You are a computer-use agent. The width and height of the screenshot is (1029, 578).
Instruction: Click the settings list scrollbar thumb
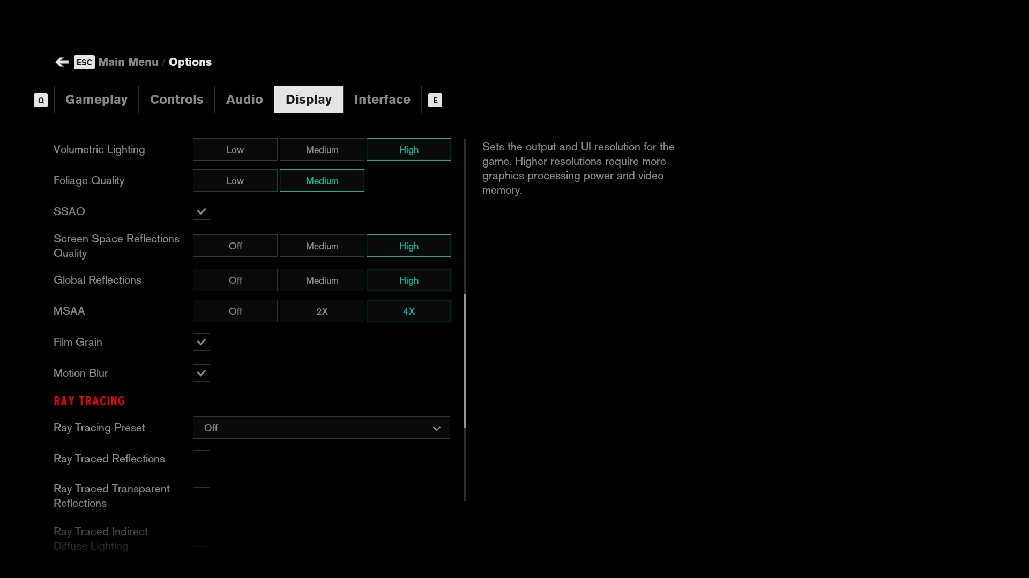pyautogui.click(x=465, y=361)
